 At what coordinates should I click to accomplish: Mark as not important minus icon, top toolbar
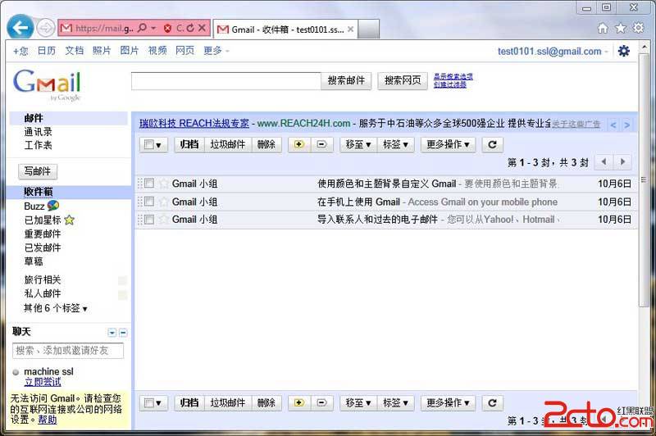click(x=321, y=144)
